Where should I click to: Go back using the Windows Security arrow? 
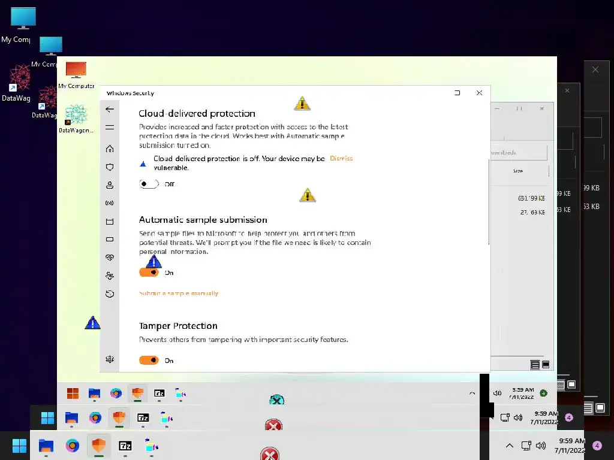pyautogui.click(x=110, y=109)
